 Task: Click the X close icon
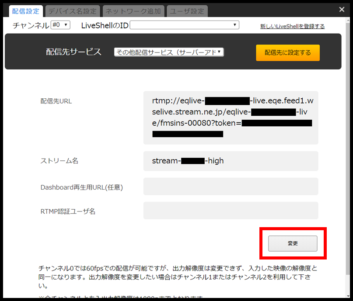(342, 9)
